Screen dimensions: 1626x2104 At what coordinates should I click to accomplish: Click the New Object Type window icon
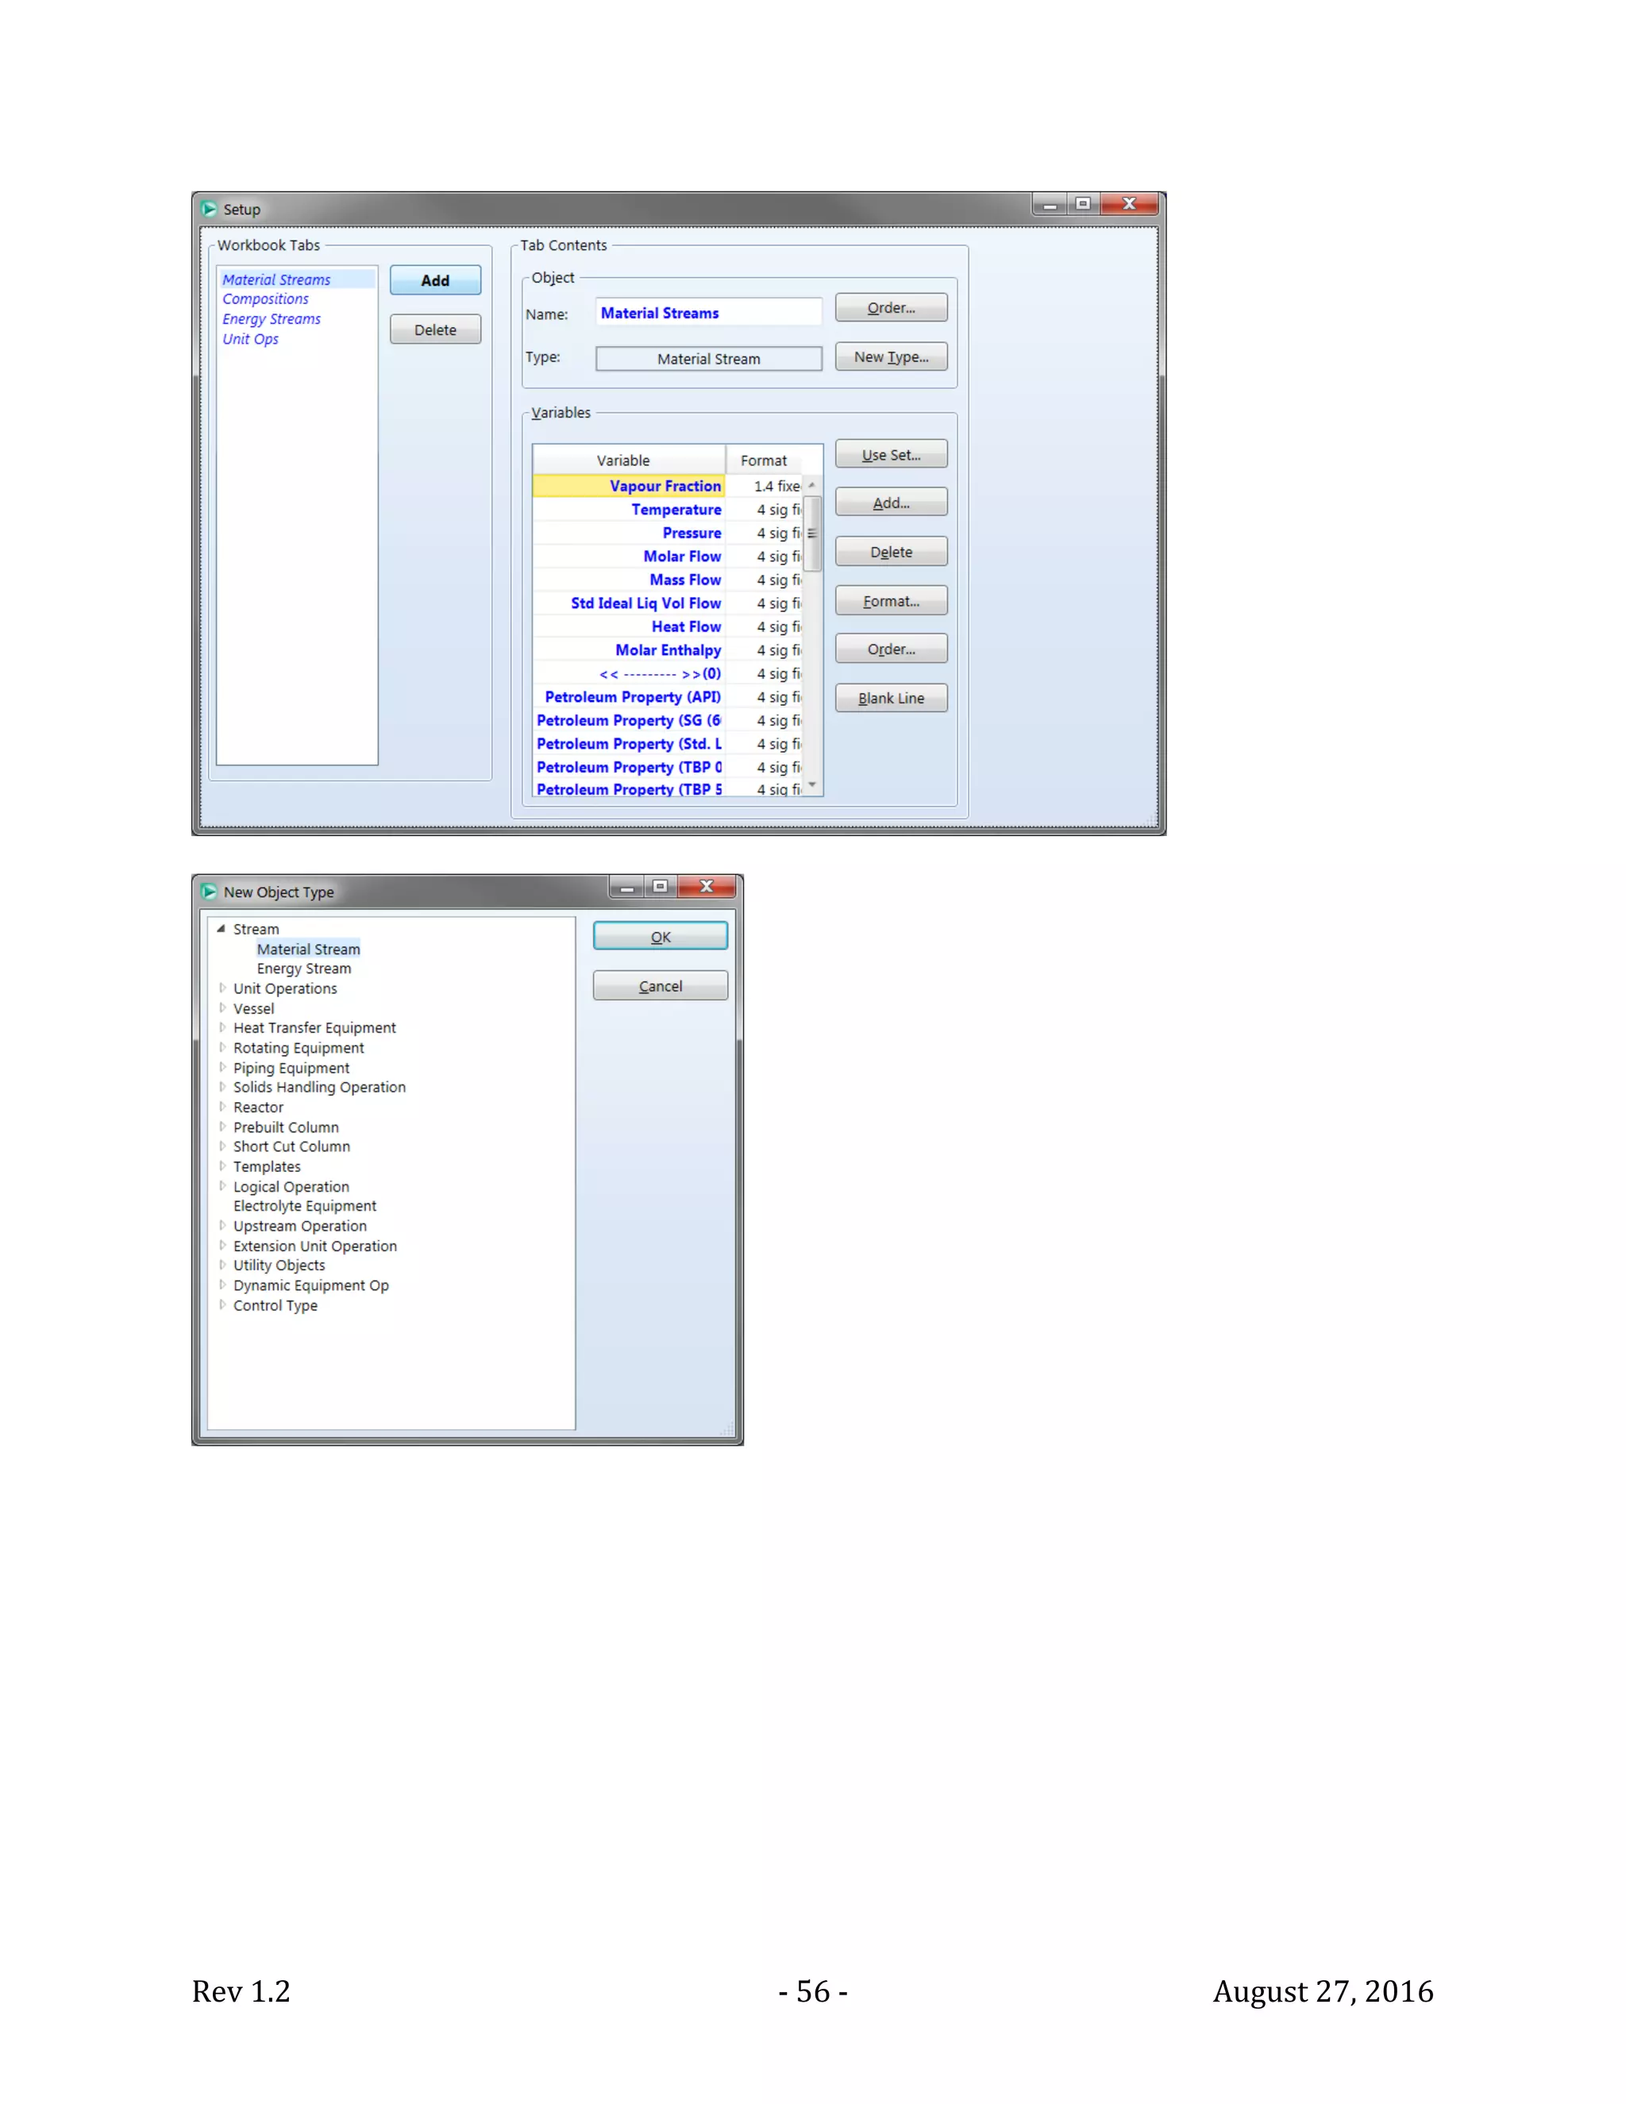tap(209, 892)
